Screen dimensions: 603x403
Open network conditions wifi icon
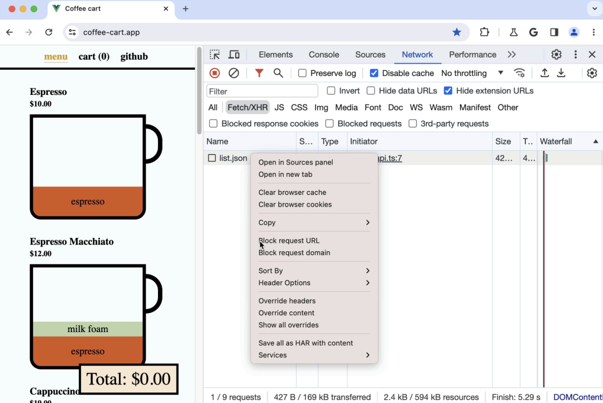[520, 73]
